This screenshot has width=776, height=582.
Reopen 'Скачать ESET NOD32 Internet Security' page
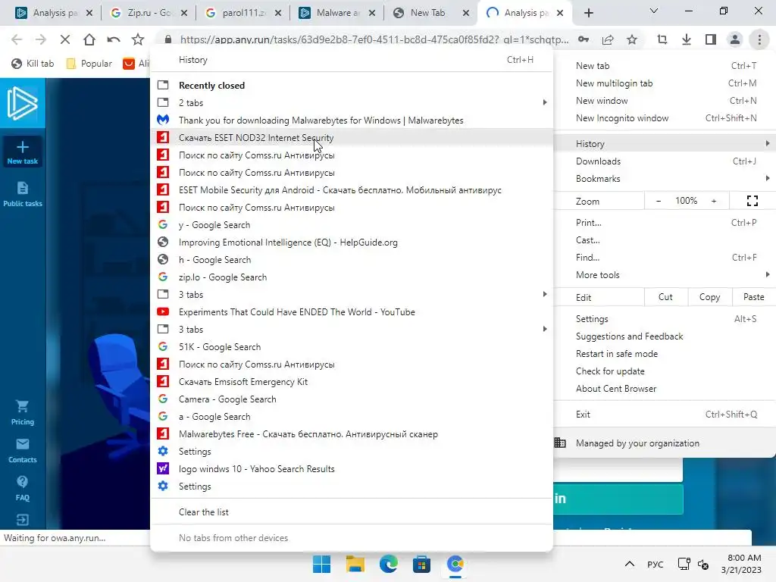352,138
